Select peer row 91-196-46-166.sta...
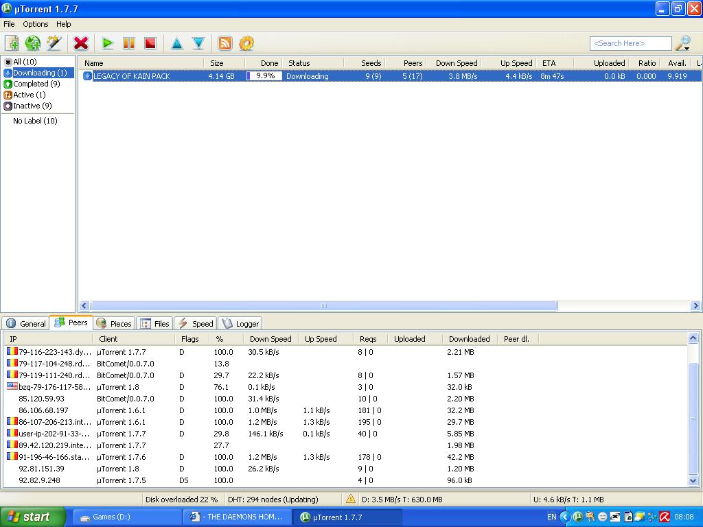 coord(345,457)
